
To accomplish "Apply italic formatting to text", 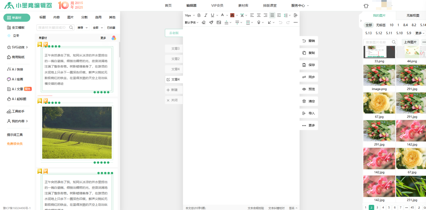I will 206,15.
